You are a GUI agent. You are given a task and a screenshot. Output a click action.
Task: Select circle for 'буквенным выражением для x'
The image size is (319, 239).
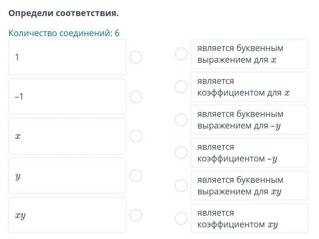pos(181,54)
